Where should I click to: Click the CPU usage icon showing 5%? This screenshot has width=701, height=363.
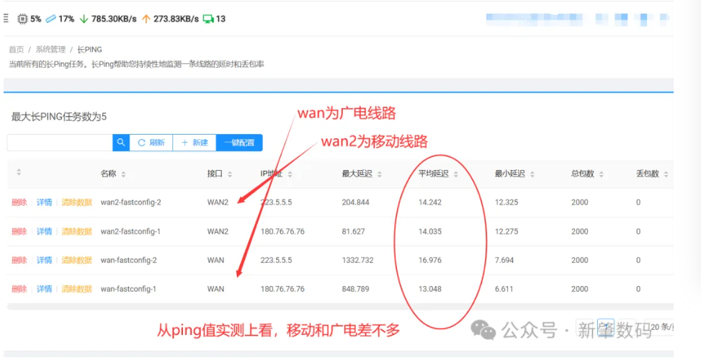(22, 19)
